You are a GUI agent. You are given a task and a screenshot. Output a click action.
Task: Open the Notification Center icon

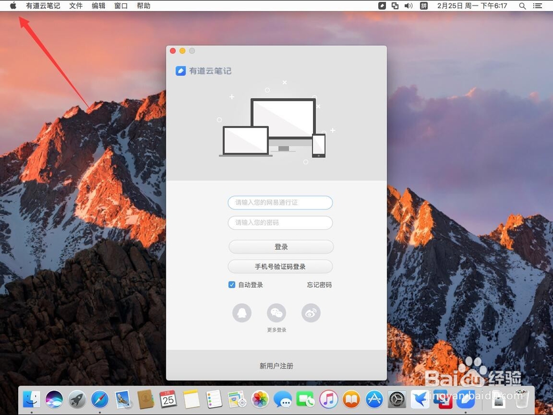click(538, 6)
